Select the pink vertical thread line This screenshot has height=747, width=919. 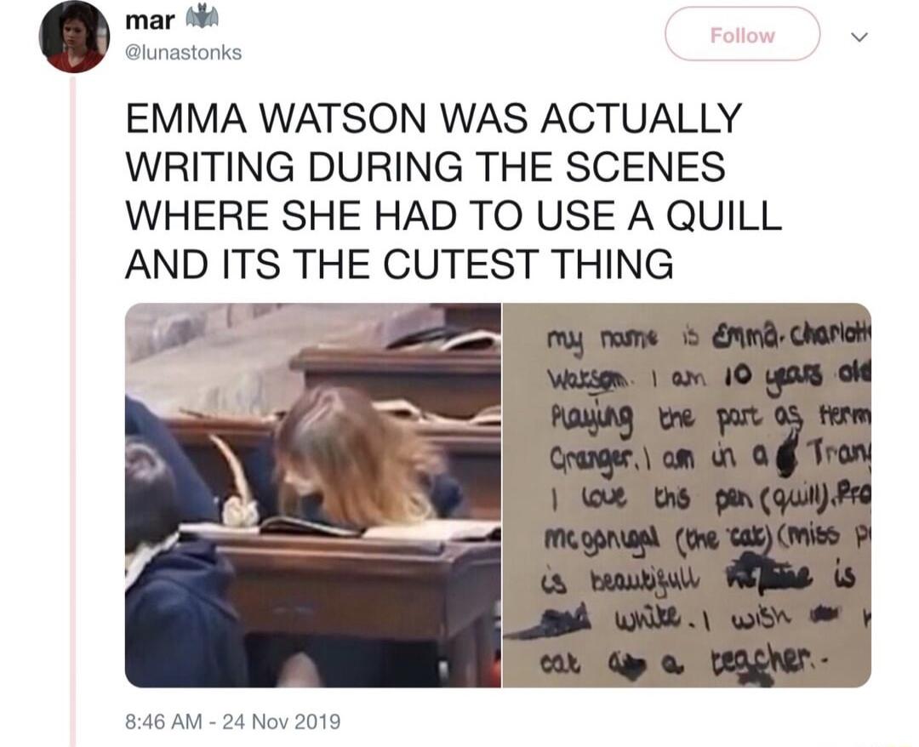[x=73, y=410]
